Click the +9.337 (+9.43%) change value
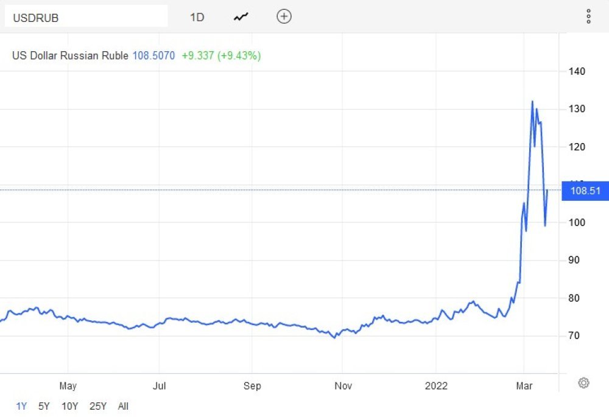The height and width of the screenshot is (417, 609). [221, 56]
